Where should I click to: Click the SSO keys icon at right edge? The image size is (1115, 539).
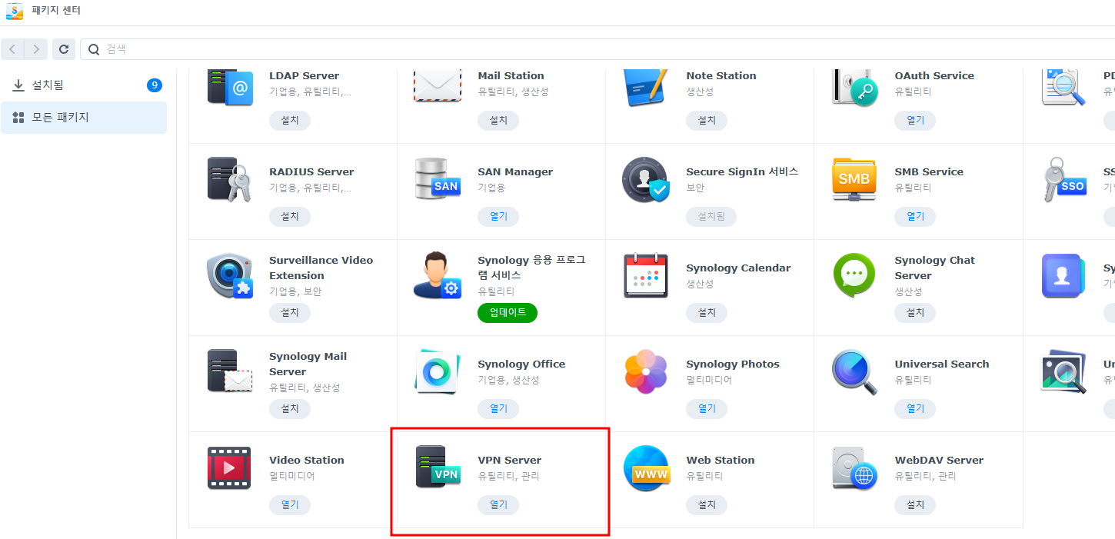click(x=1064, y=180)
